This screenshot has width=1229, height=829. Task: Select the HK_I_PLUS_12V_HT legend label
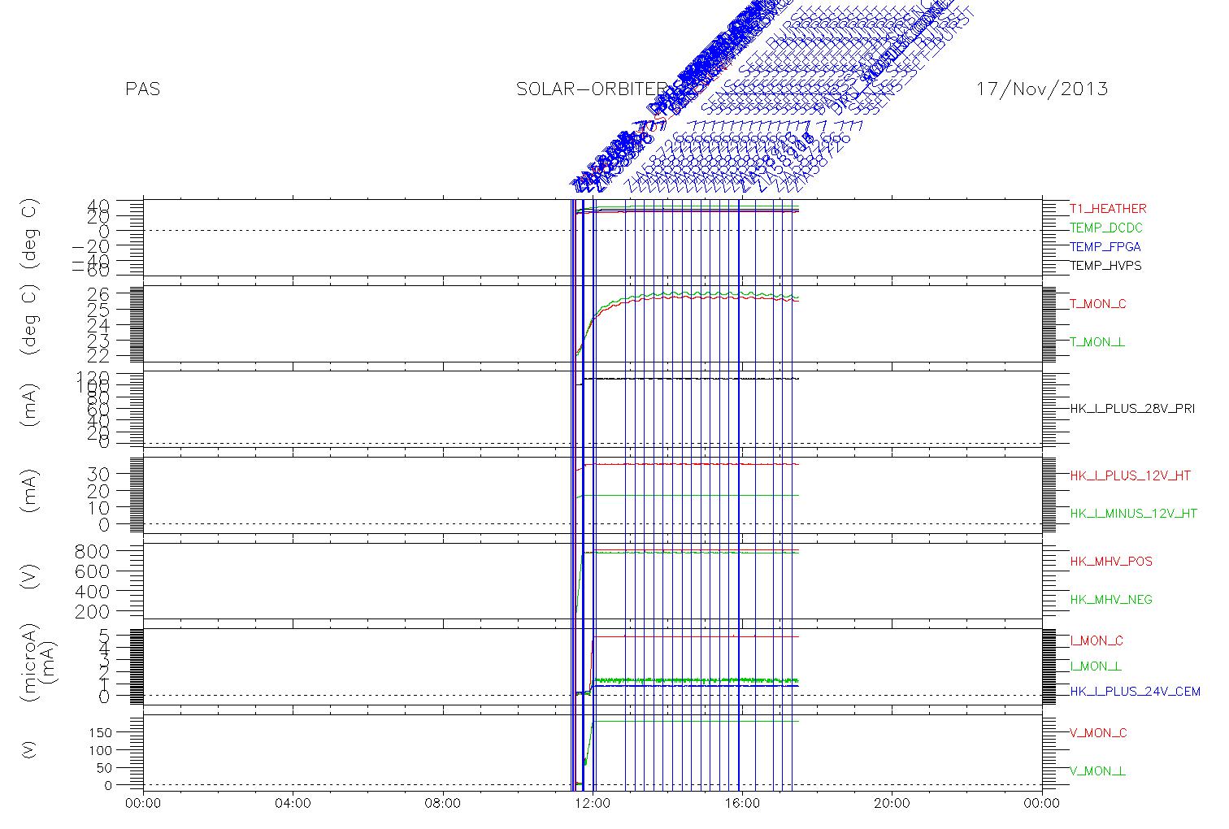click(1131, 475)
